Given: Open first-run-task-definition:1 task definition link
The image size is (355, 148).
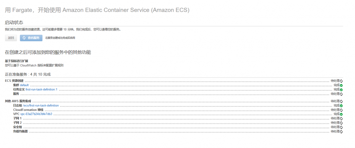Looking at the screenshot, I should click(42, 90).
